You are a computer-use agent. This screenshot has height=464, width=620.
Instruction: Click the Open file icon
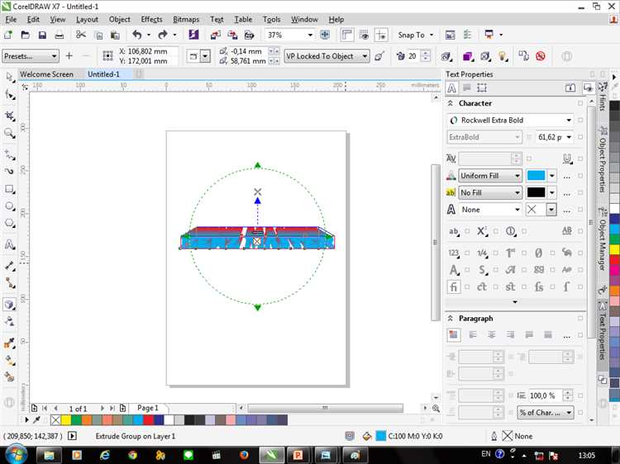pyautogui.click(x=25, y=35)
